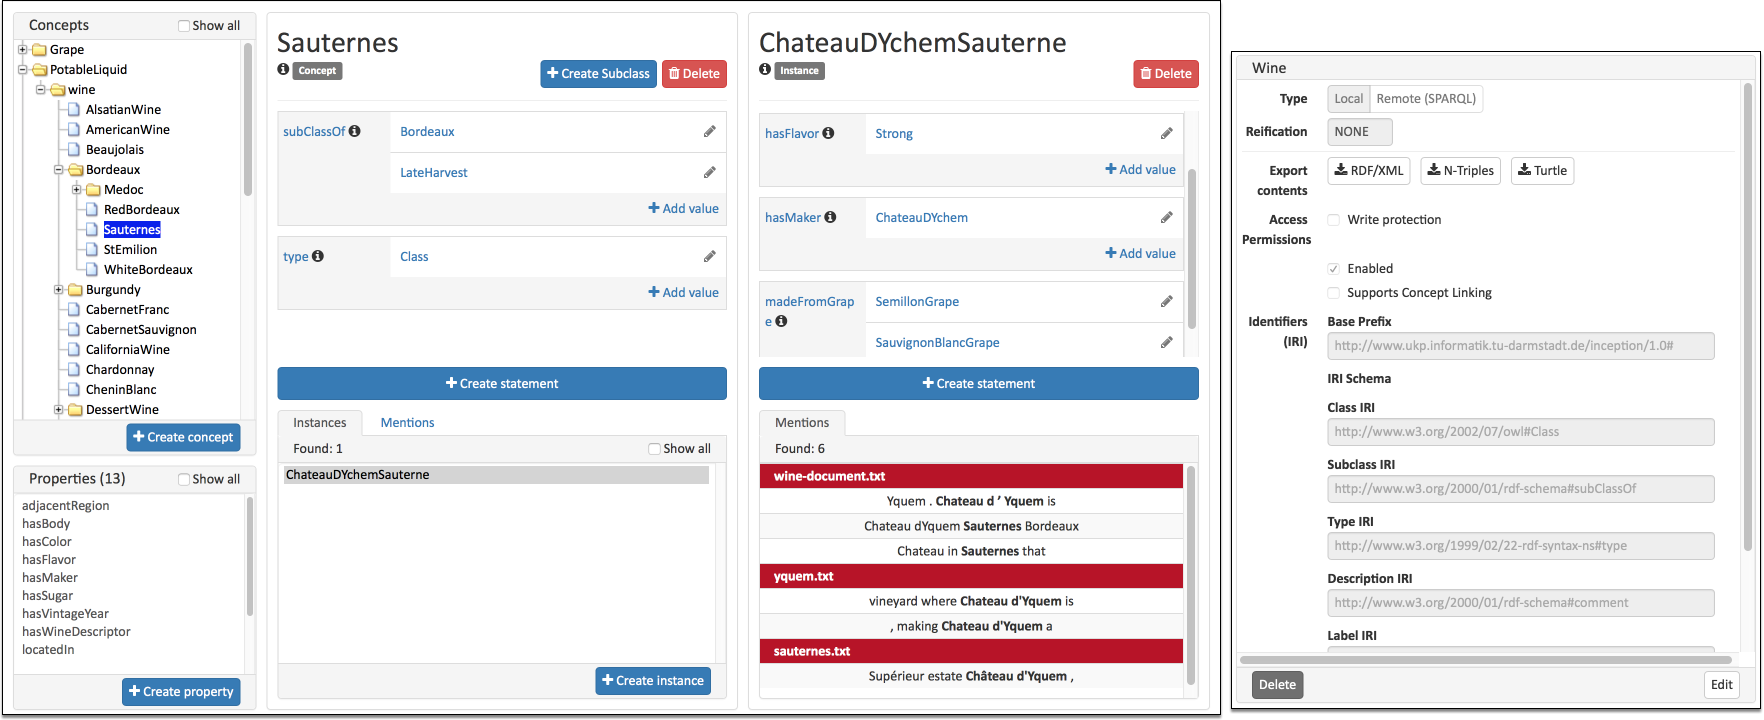Expand the Burgundy tree node
Viewport: 1764px width, 720px height.
pyautogui.click(x=58, y=289)
